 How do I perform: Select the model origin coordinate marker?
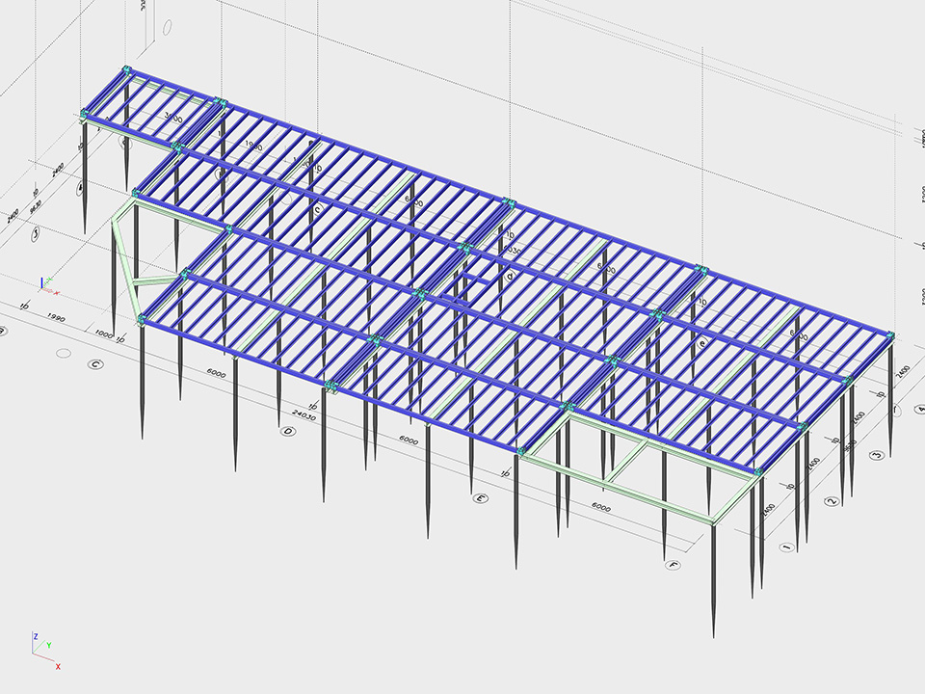click(46, 285)
